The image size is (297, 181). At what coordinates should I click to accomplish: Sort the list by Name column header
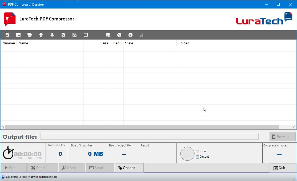(50, 43)
